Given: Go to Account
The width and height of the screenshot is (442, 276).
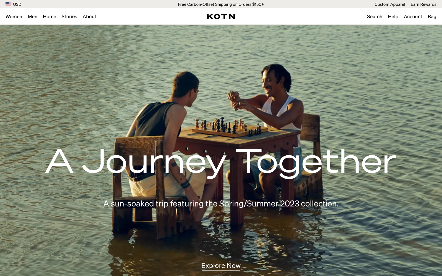Looking at the screenshot, I should 413,17.
